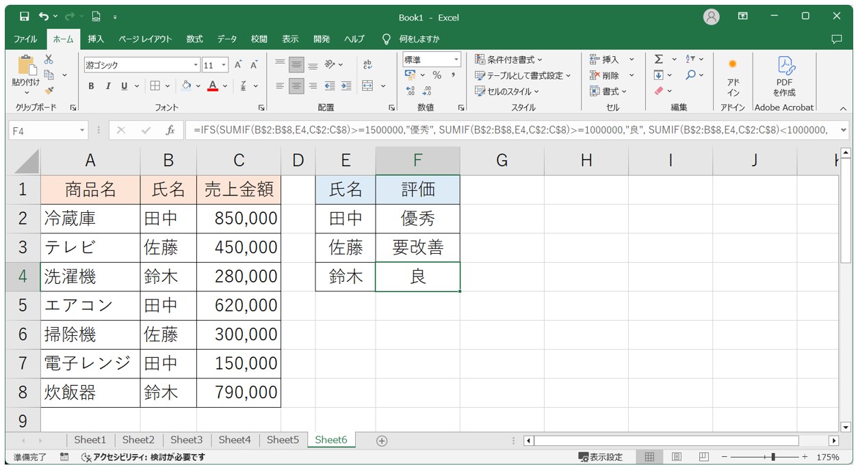Toggle Italic formatting
The height and width of the screenshot is (470, 858).
(x=107, y=86)
